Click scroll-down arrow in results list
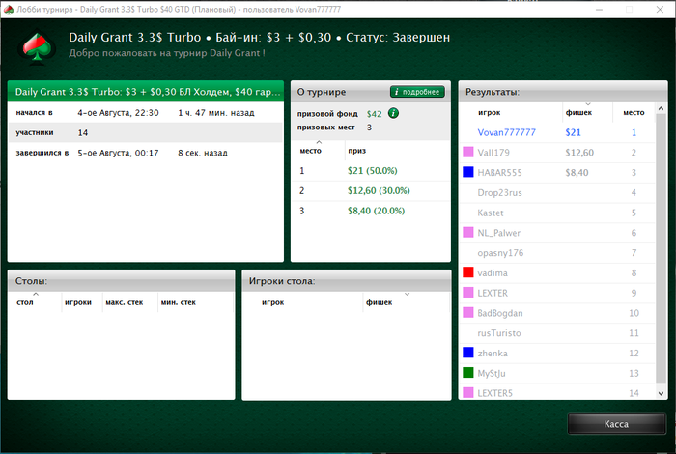The height and width of the screenshot is (454, 676). [x=661, y=393]
